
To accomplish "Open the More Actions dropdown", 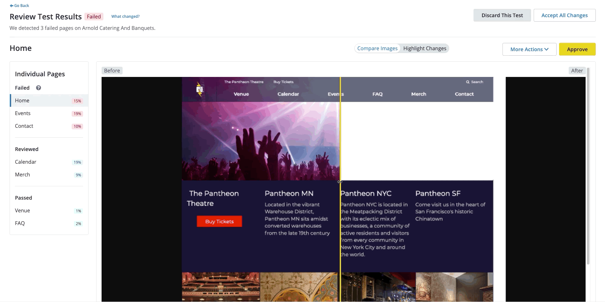I will click(529, 49).
